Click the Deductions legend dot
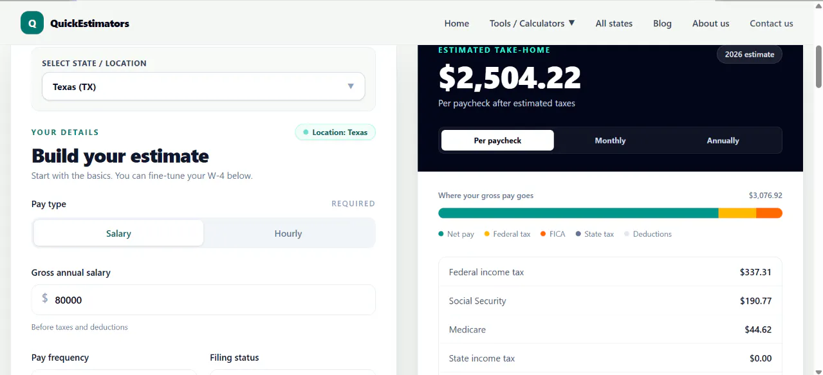823x375 pixels. tap(627, 234)
